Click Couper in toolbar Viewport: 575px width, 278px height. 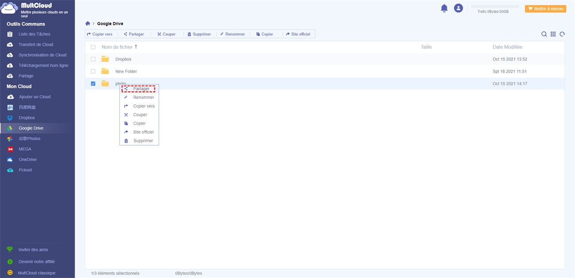[x=167, y=34]
